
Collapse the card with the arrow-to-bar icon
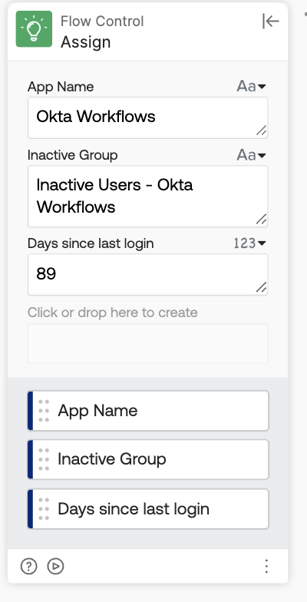coord(270,21)
